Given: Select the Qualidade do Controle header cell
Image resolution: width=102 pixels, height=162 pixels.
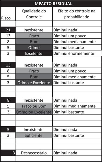Looking at the screenshot, I should 34,14.
